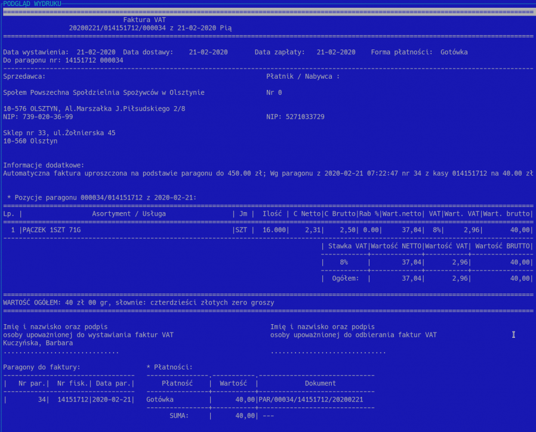
Task: Click the Płatnik / Nabywca label
Action: [303, 76]
